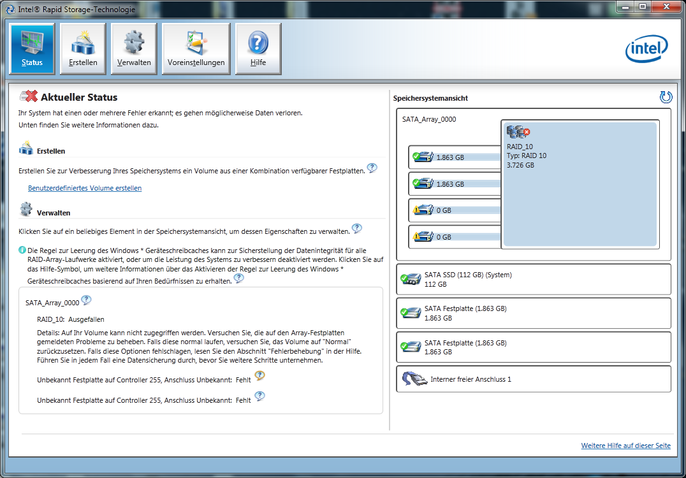Open the Status tab
The image size is (686, 478).
tap(33, 48)
